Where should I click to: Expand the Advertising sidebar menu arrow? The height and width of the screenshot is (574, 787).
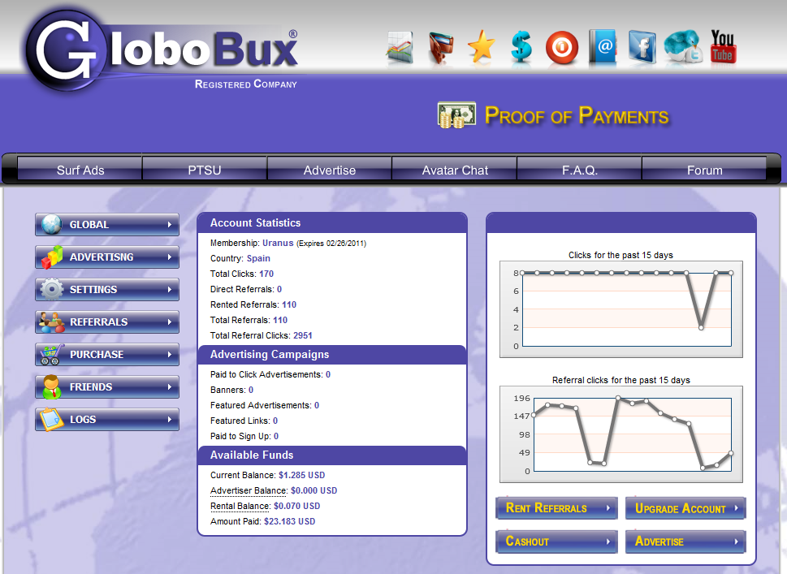pyautogui.click(x=170, y=257)
